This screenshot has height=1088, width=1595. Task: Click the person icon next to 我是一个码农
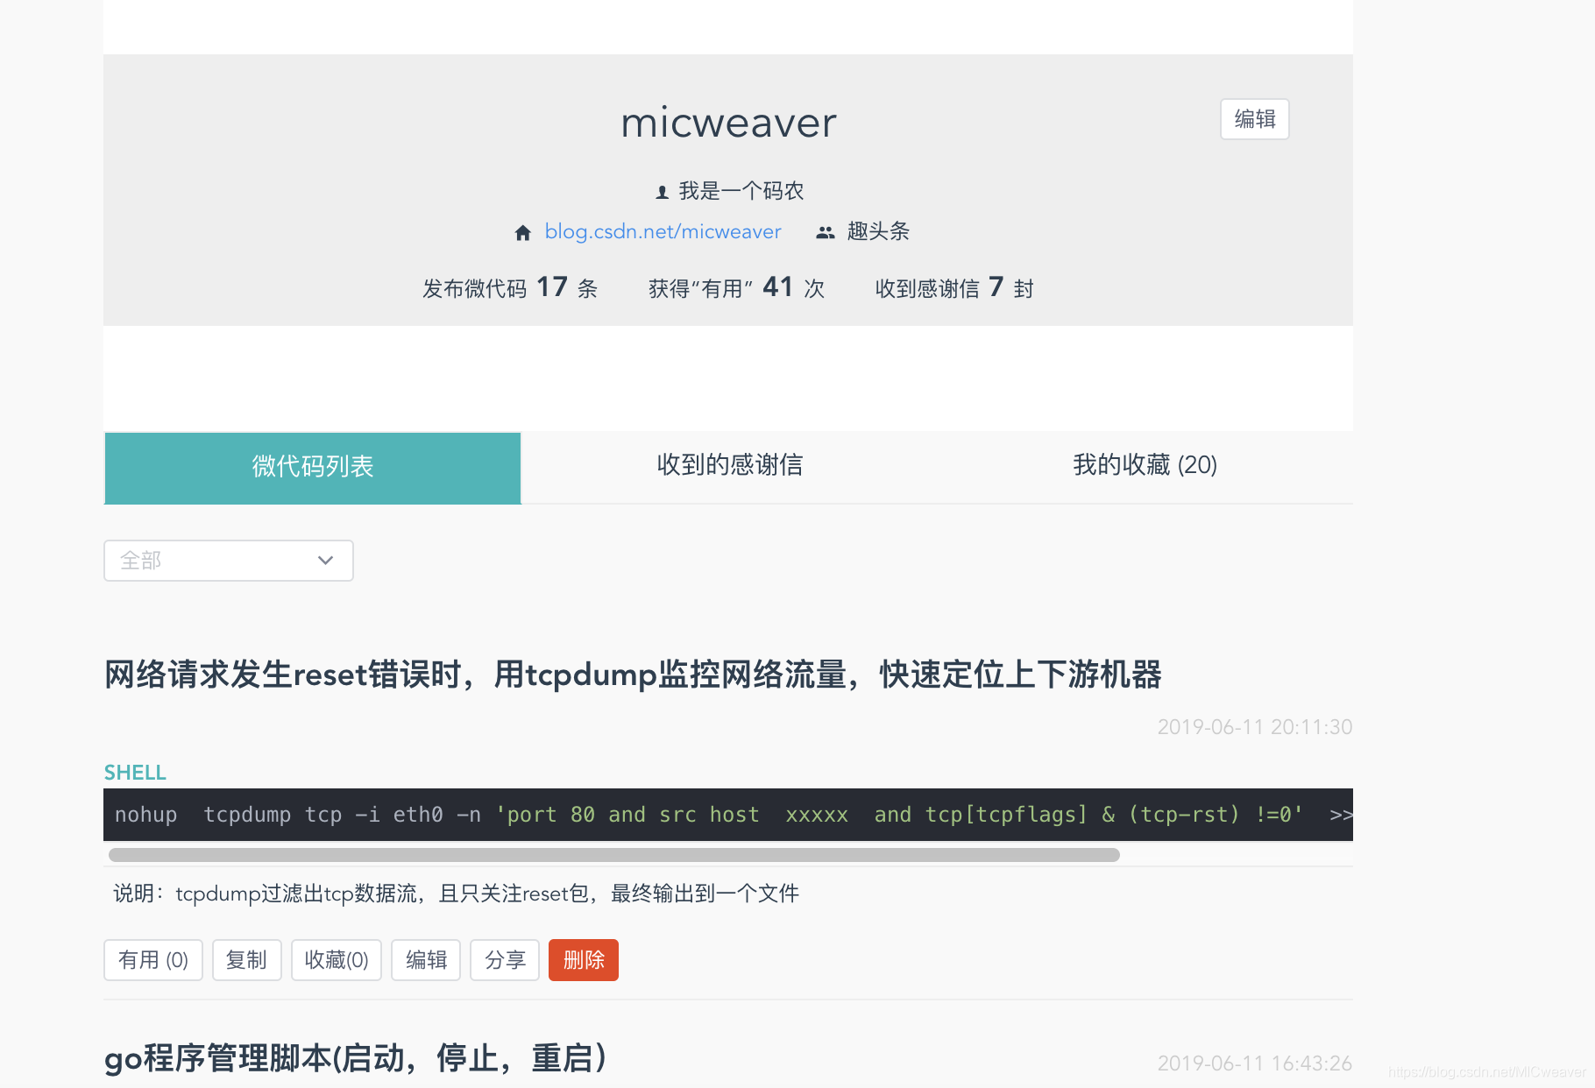pyautogui.click(x=663, y=192)
